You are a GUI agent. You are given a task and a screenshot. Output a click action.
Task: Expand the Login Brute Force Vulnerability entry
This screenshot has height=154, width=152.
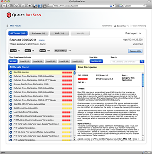[x=11, y=112]
